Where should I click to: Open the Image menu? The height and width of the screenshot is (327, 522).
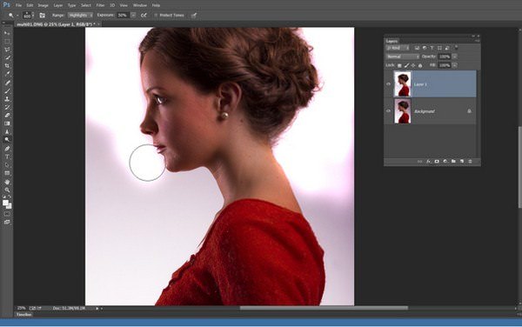click(x=43, y=5)
